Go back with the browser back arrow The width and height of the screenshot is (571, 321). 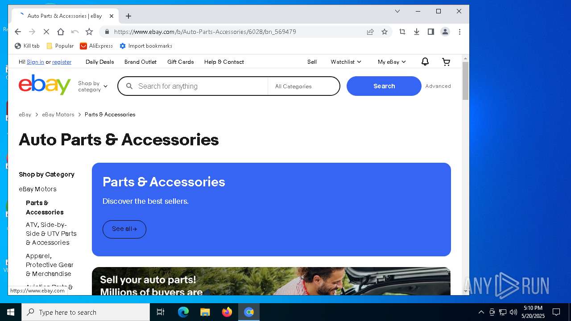[18, 32]
